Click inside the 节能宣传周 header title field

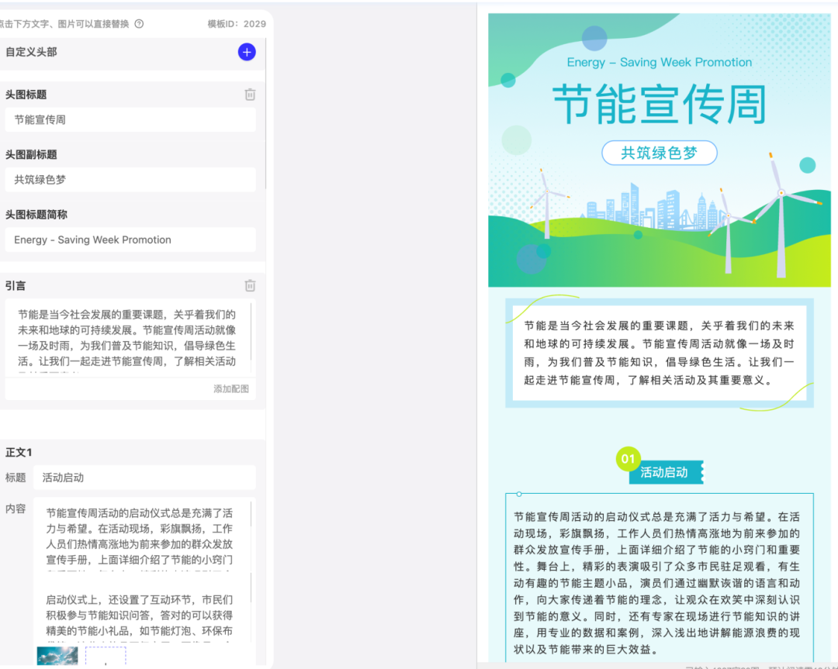[x=130, y=119]
